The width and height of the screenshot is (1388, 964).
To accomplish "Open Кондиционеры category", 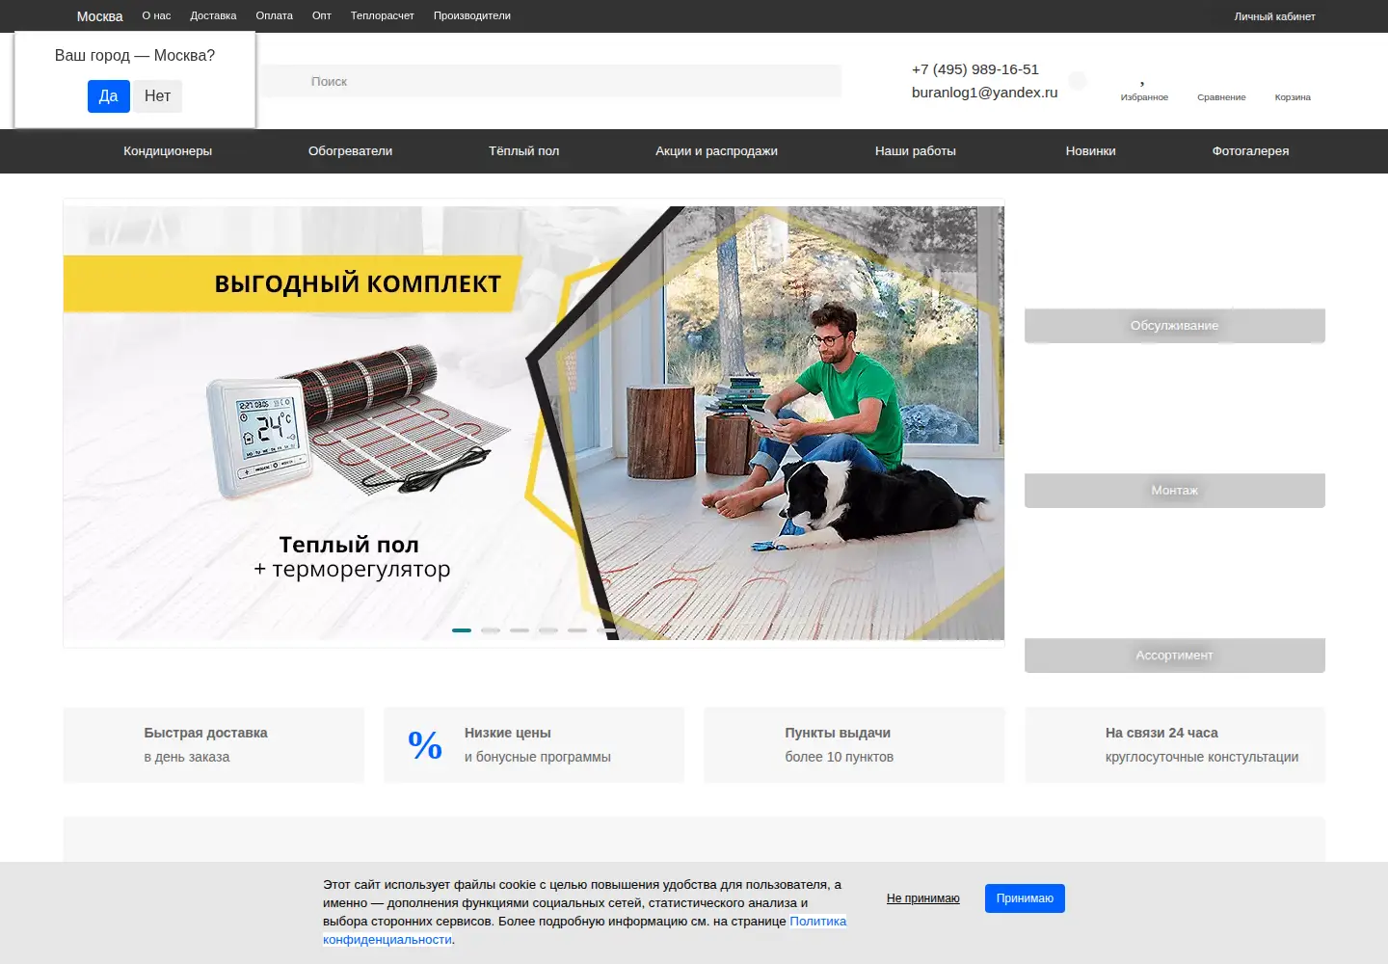I will (168, 151).
